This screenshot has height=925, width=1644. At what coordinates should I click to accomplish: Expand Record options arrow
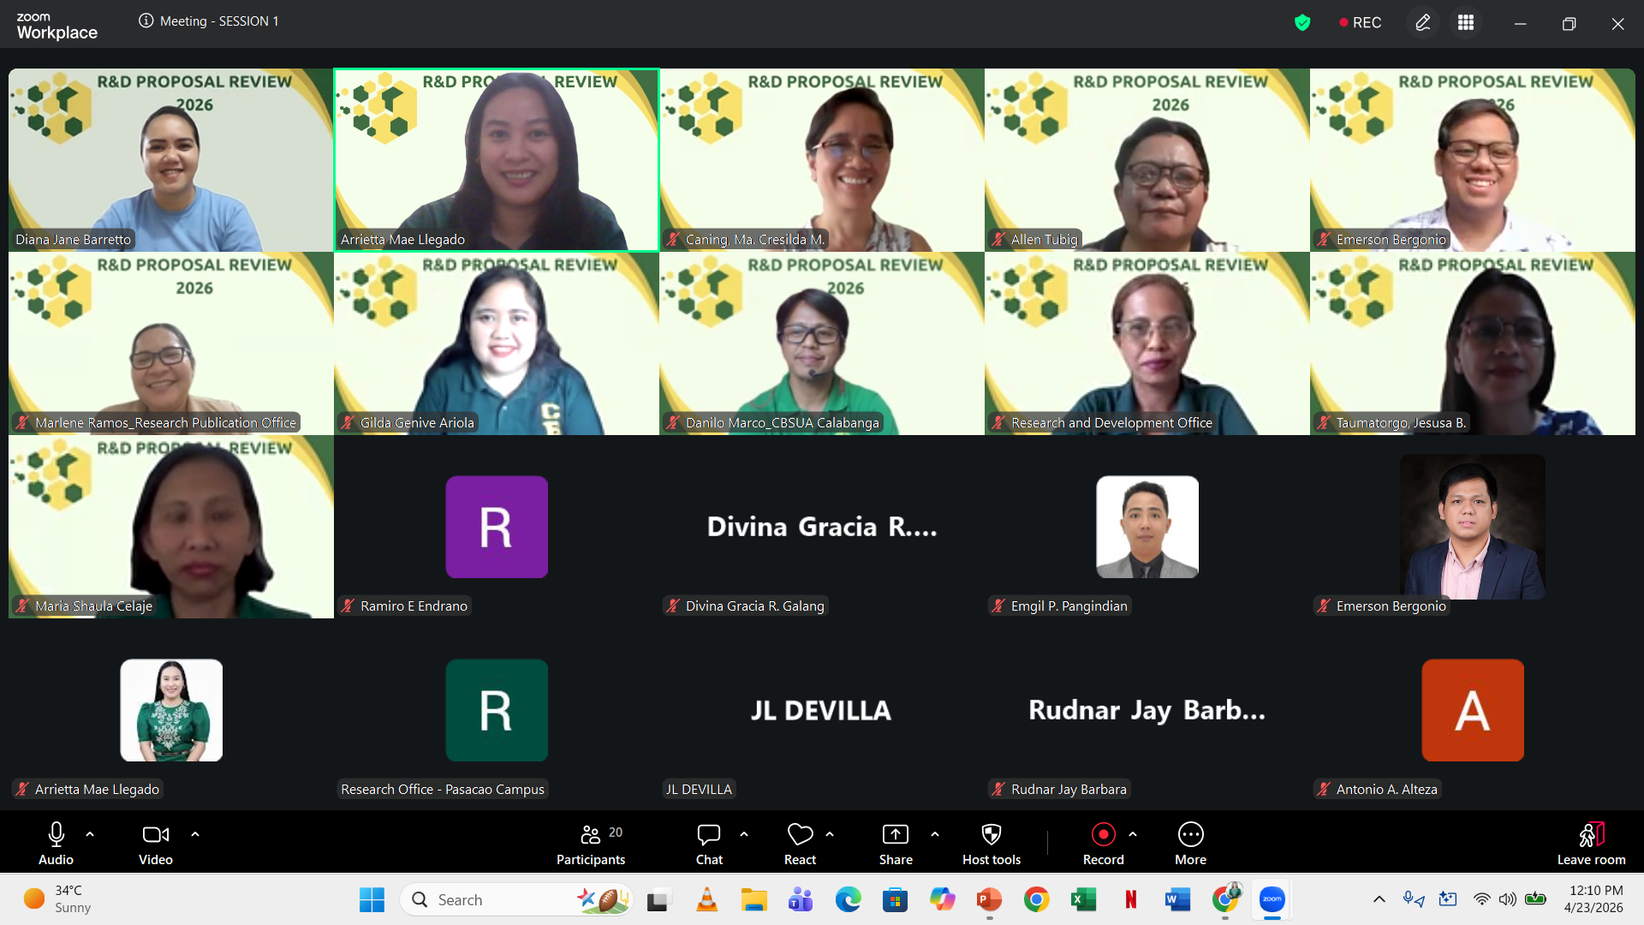(x=1133, y=833)
